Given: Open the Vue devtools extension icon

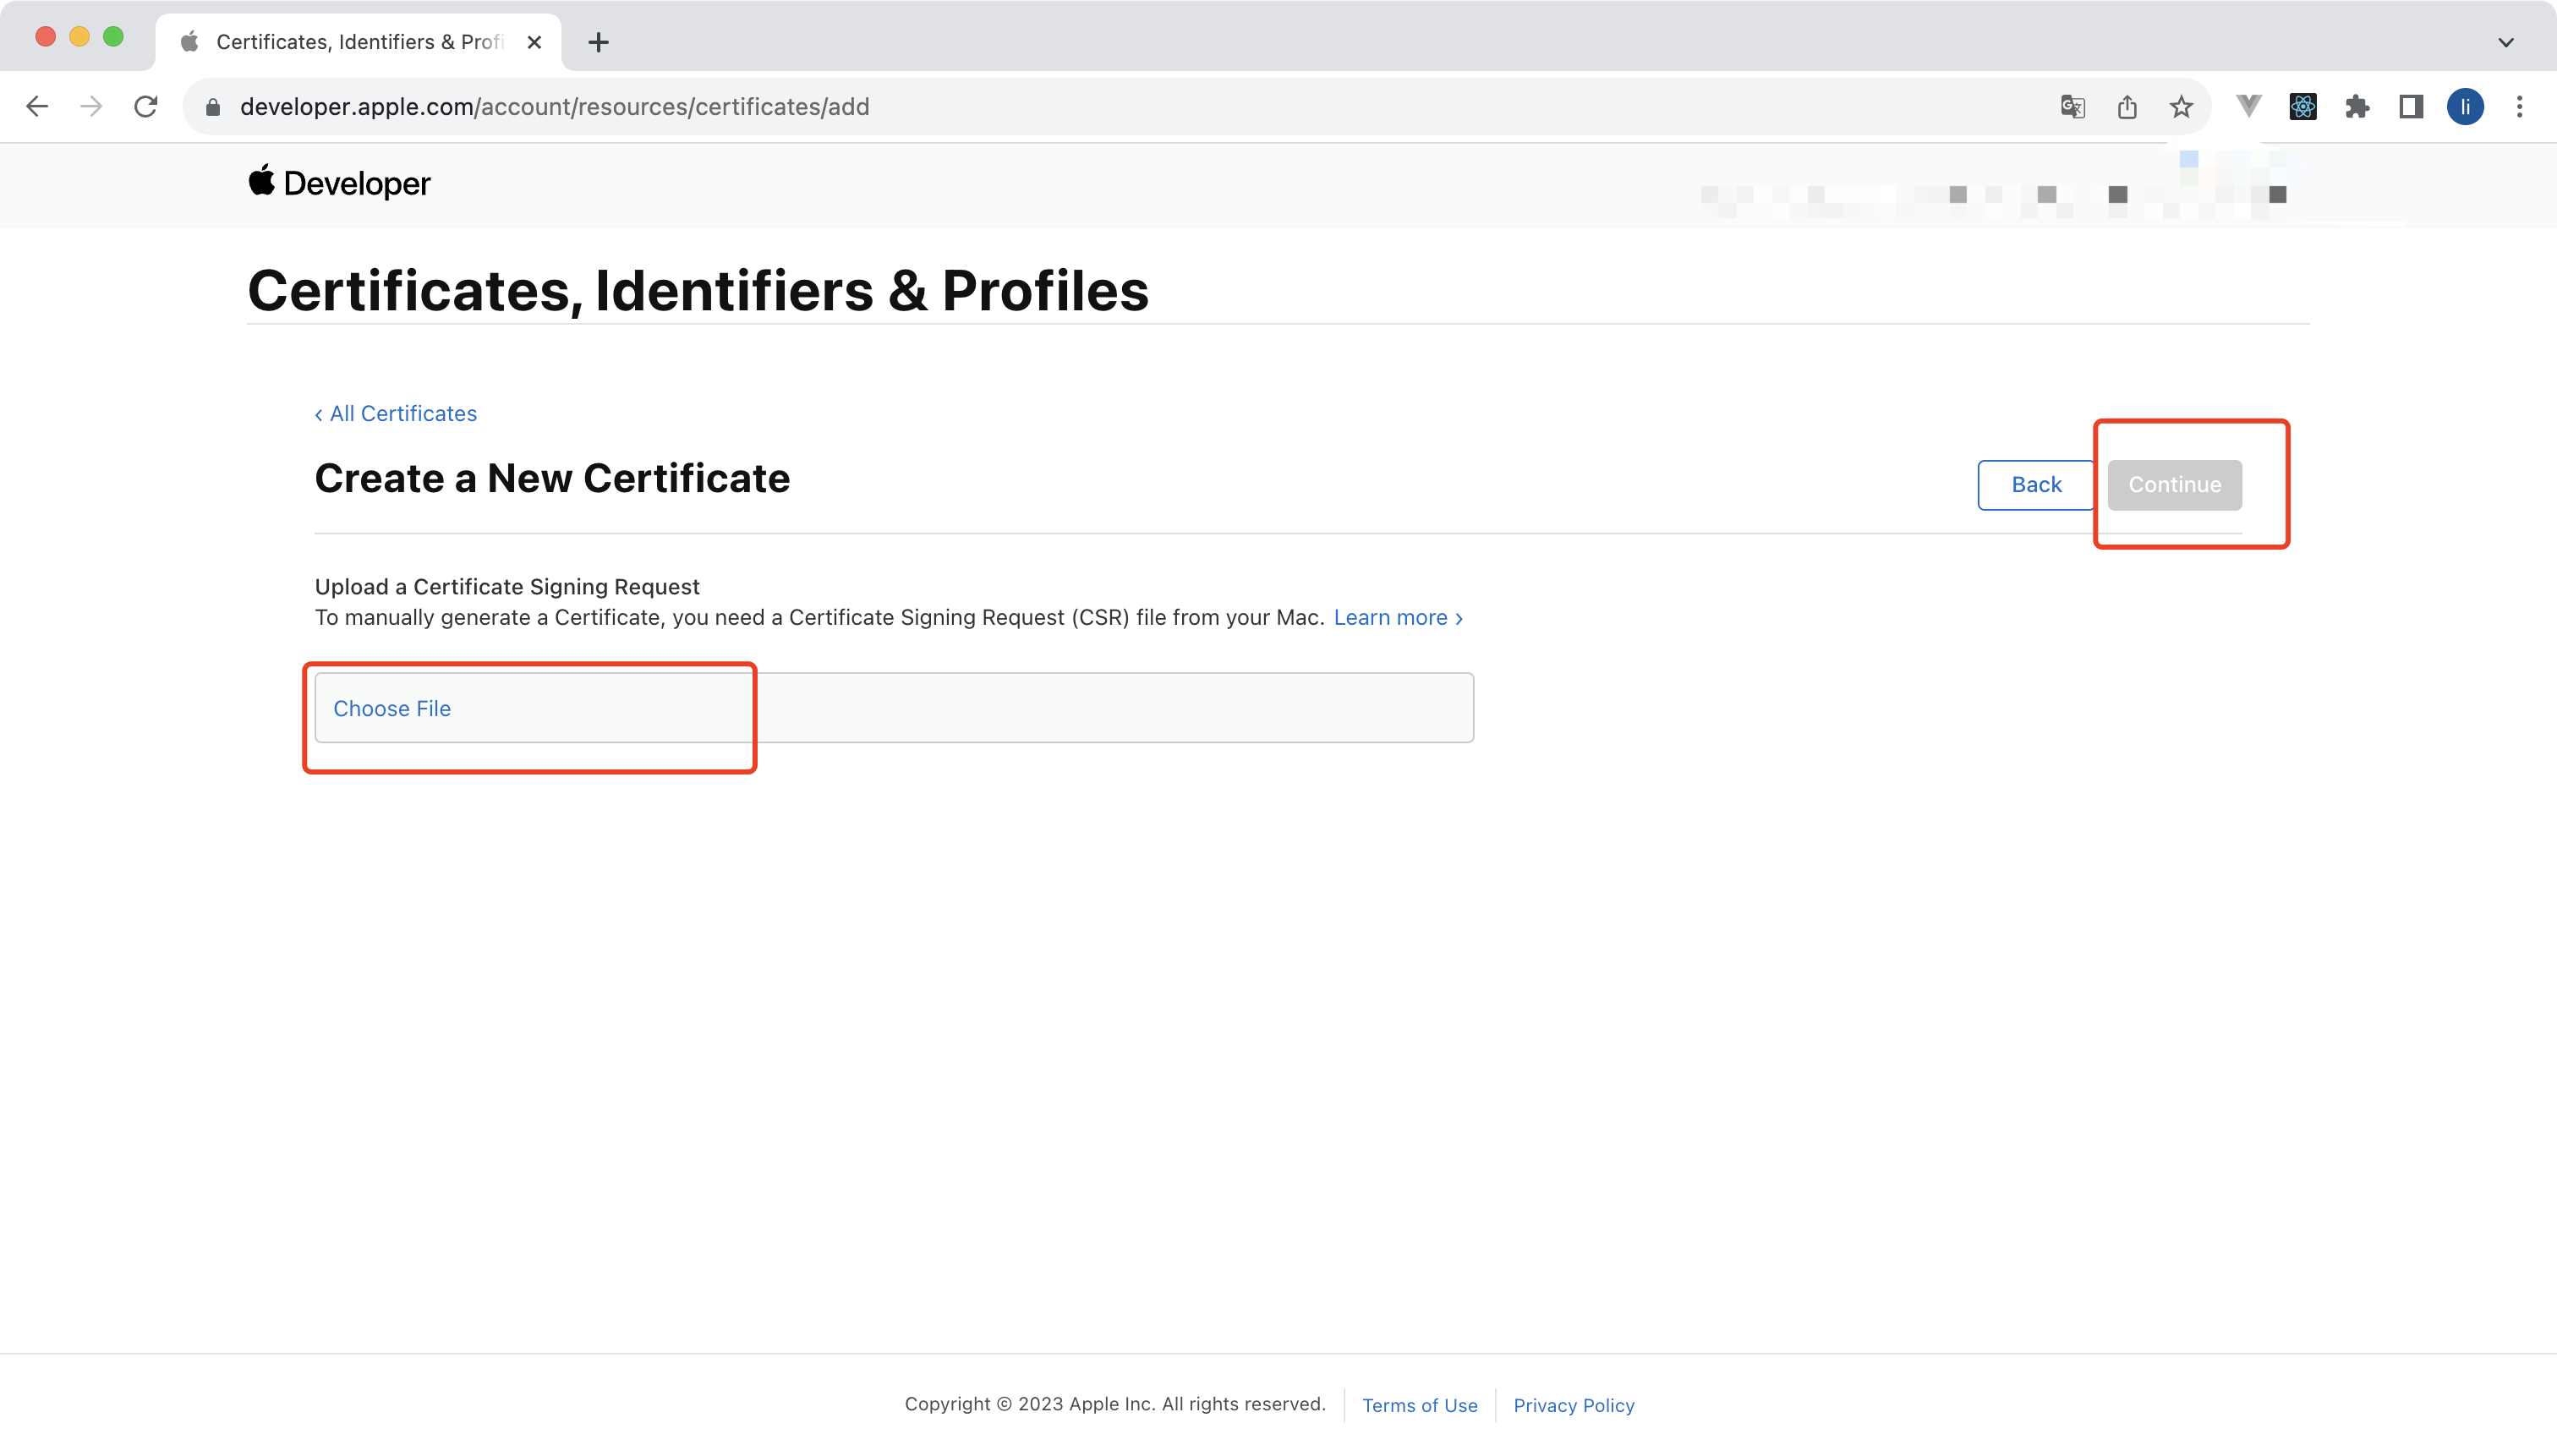Looking at the screenshot, I should pos(2249,106).
